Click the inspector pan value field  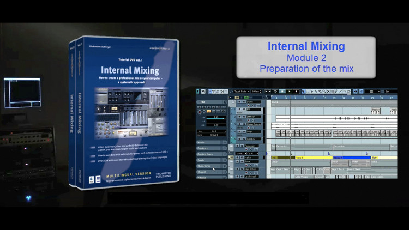pos(216,125)
